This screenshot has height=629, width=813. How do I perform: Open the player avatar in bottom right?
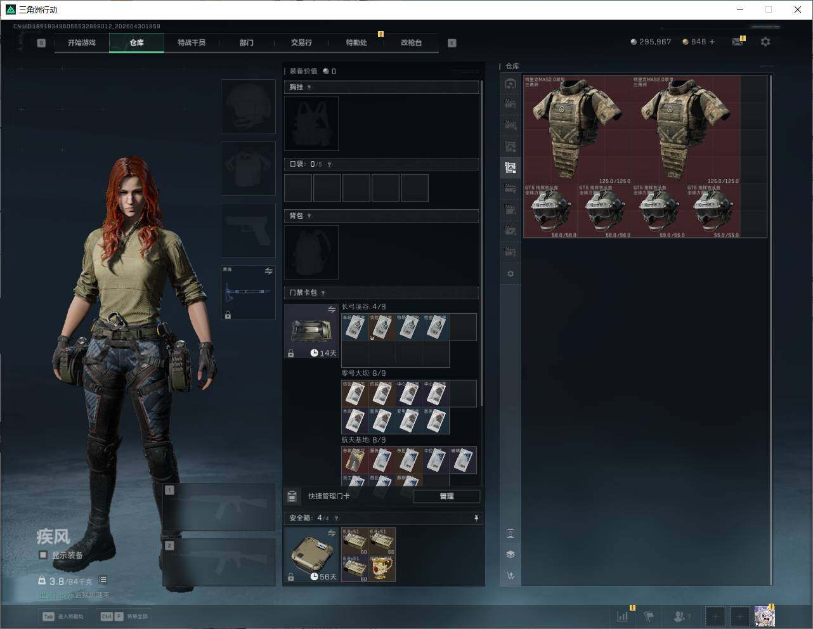764,616
